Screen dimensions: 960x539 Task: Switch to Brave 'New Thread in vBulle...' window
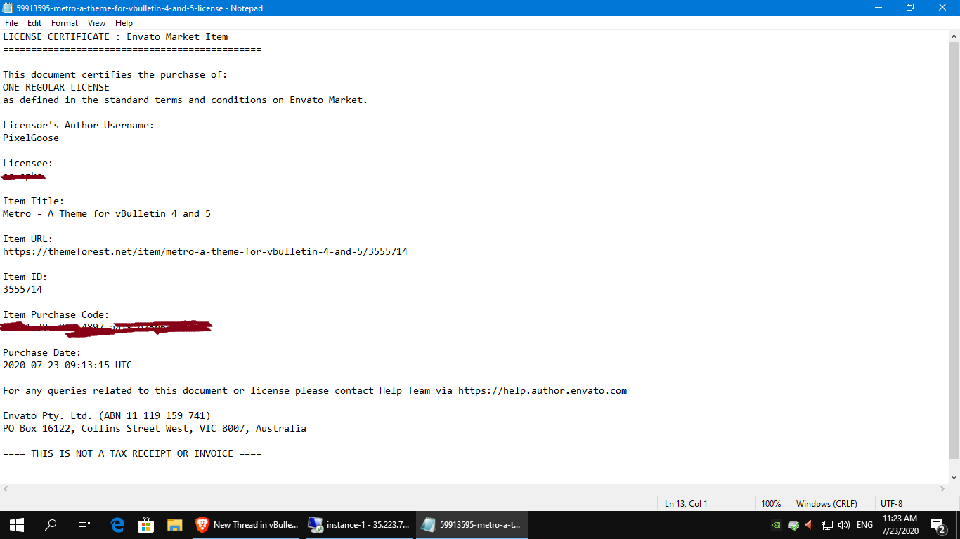(247, 524)
